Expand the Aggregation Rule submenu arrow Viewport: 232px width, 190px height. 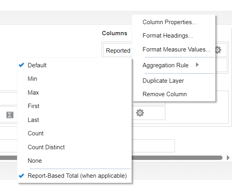coord(197,65)
